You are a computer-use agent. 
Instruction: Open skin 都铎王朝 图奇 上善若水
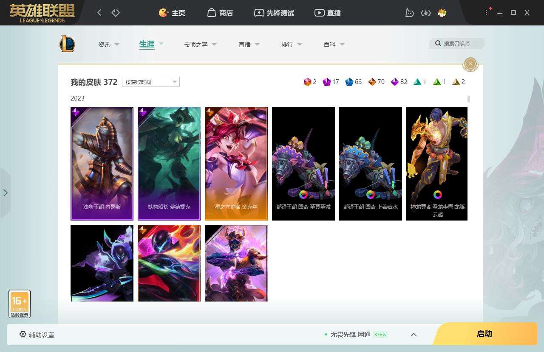(371, 164)
